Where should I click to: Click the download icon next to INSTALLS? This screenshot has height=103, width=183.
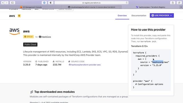pyautogui.click(x=53, y=62)
